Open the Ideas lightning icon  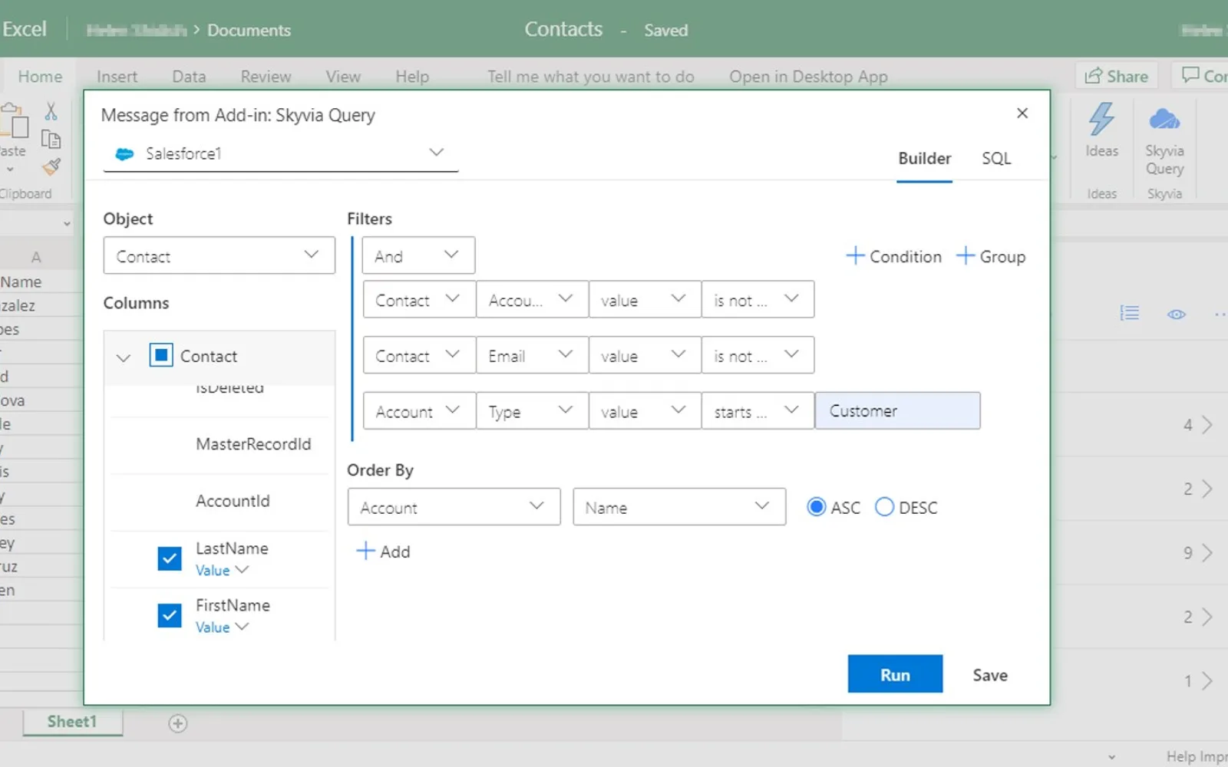click(1101, 120)
